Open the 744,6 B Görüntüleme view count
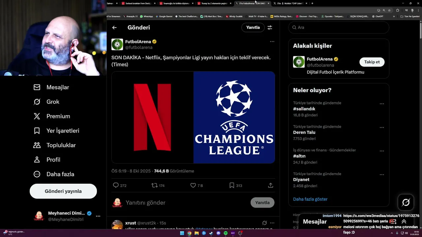Image resolution: width=422 pixels, height=237 pixels. 174,171
